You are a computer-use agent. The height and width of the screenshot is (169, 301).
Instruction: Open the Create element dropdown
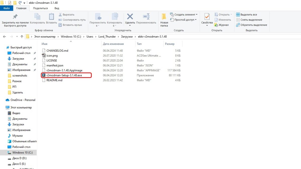pos(184,15)
